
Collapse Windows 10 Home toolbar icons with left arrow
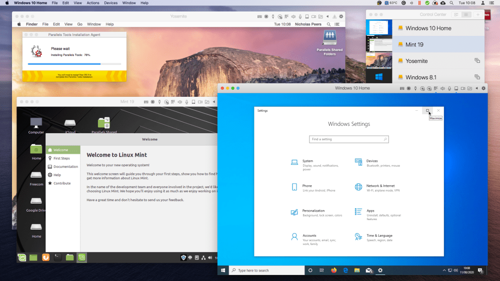(x=476, y=88)
